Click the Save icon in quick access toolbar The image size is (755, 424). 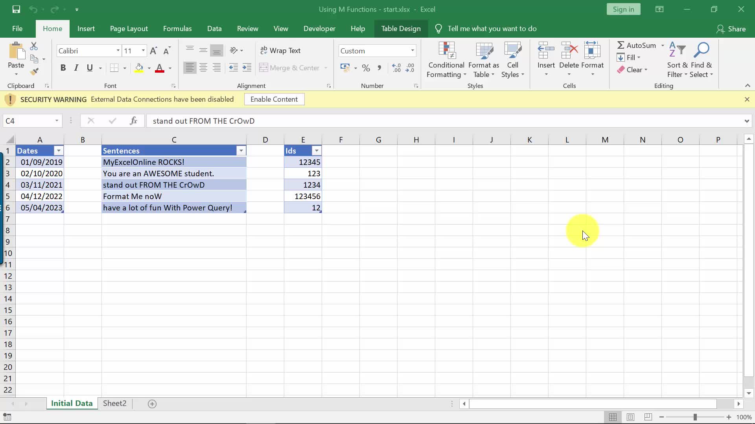coord(16,9)
